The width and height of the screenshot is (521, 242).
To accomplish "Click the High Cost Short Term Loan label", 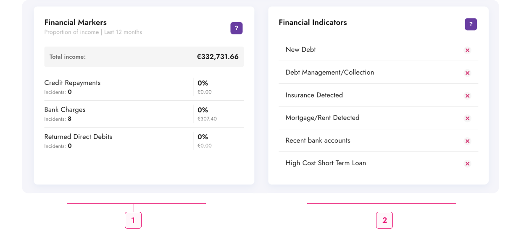I will [326, 163].
